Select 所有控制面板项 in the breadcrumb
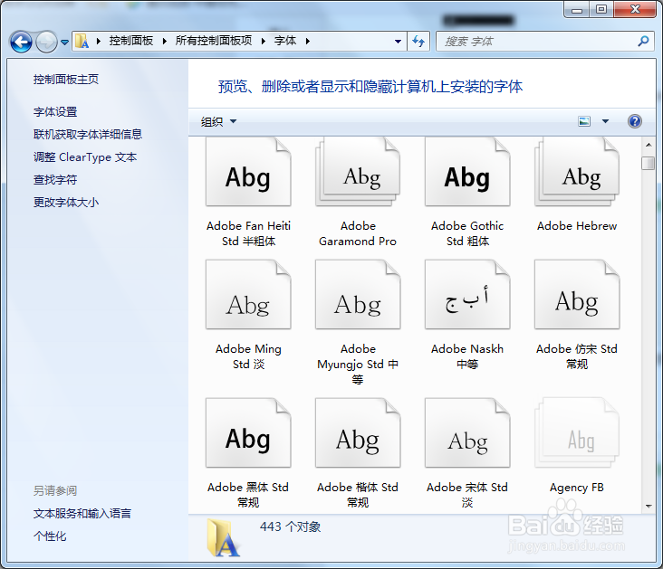 (x=214, y=41)
